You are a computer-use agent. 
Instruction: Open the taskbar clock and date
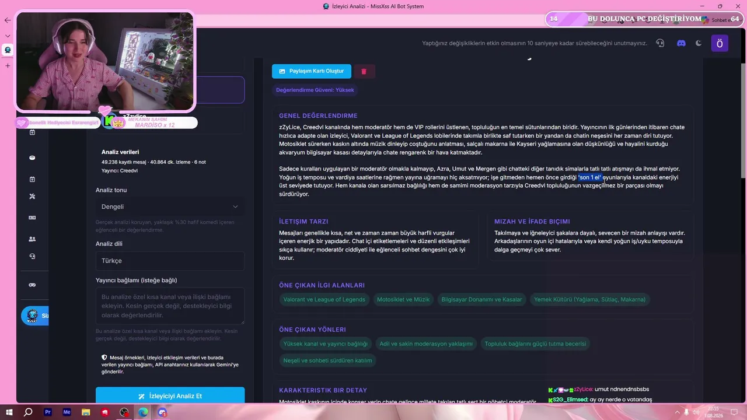714,412
